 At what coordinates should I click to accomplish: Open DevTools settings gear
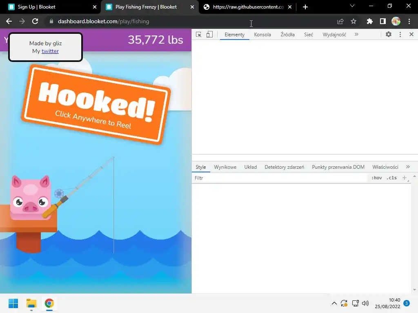pos(389,34)
